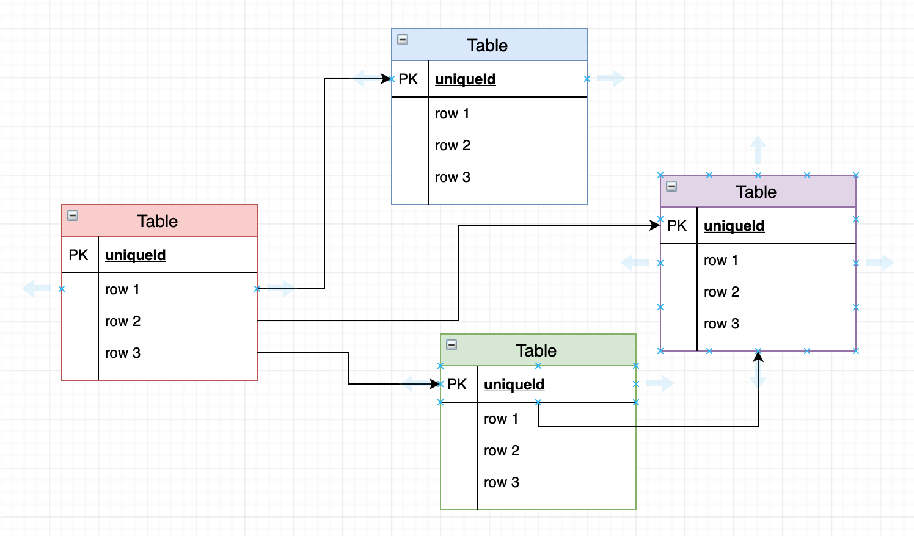914x536 pixels.
Task: Click the top-center connection point on the green table
Action: coord(538,365)
